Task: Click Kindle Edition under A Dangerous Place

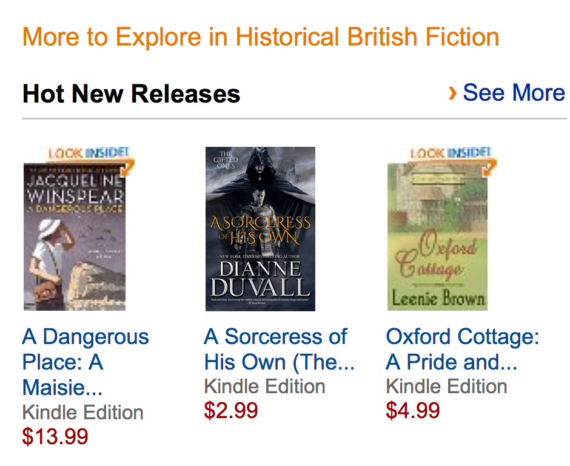Action: tap(83, 413)
